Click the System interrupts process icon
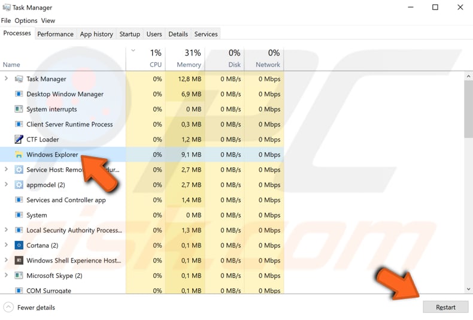 [19, 109]
